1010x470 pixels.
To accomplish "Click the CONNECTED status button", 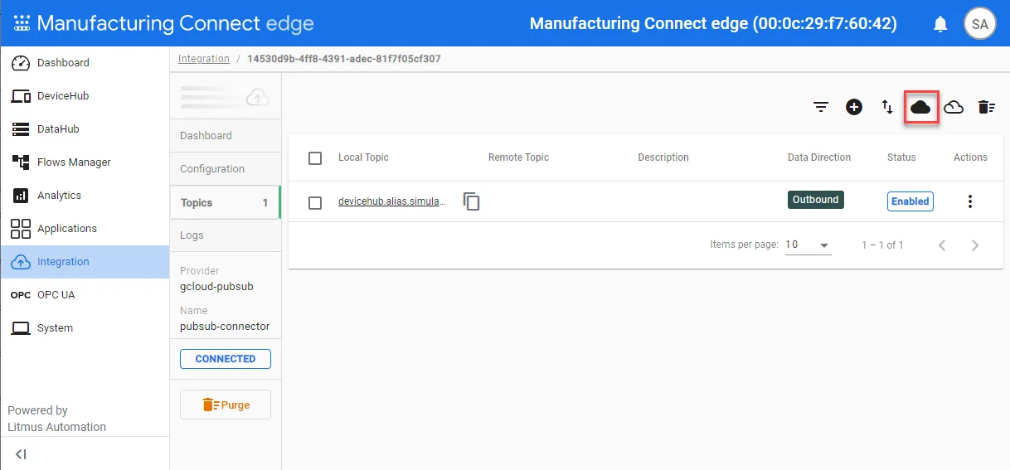I will [x=226, y=359].
